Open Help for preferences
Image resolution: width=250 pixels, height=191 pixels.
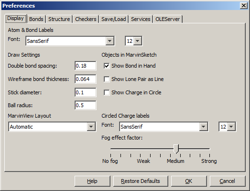click(92, 181)
